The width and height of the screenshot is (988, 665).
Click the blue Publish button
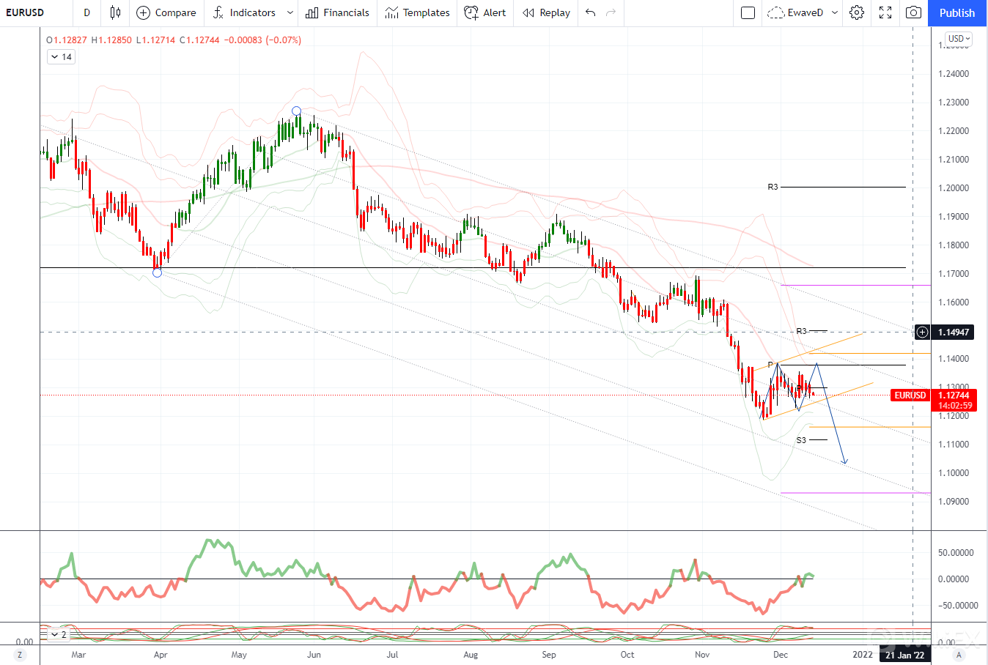pyautogui.click(x=957, y=12)
